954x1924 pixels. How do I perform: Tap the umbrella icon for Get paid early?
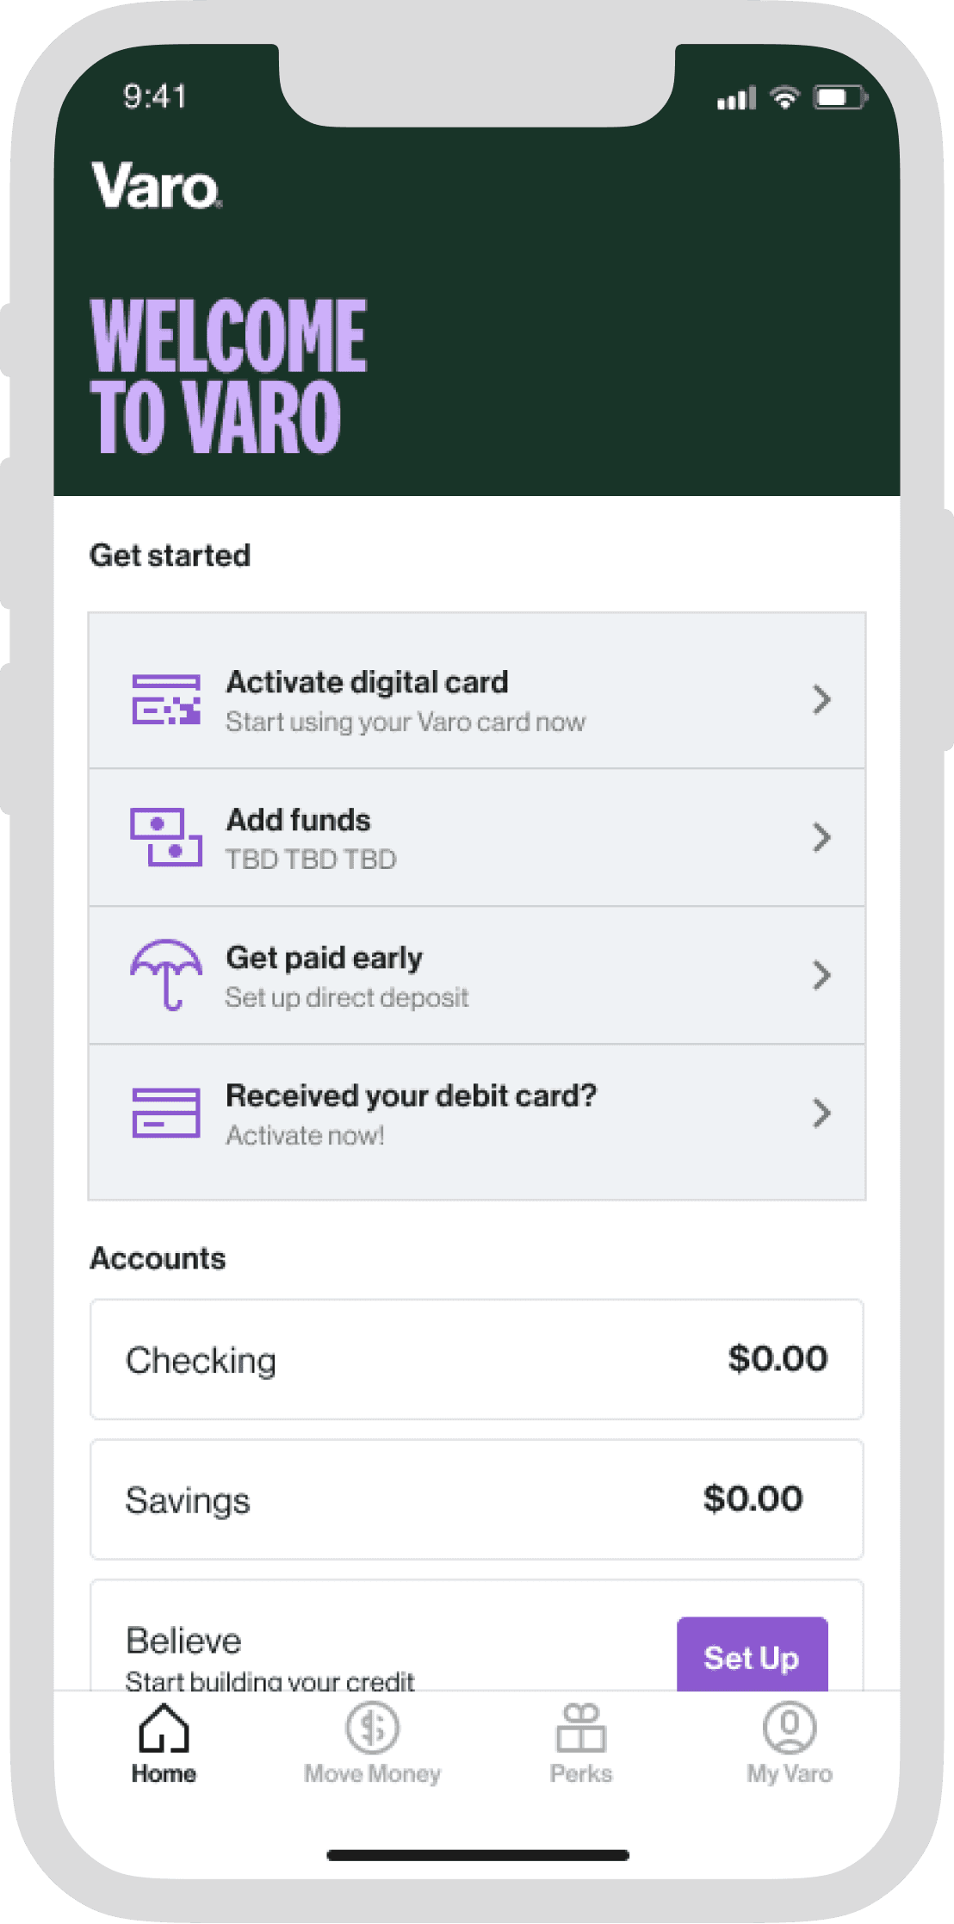pos(166,975)
